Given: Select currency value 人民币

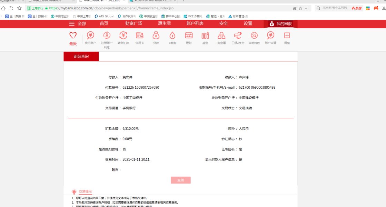Looking at the screenshot, I should click(244, 129).
